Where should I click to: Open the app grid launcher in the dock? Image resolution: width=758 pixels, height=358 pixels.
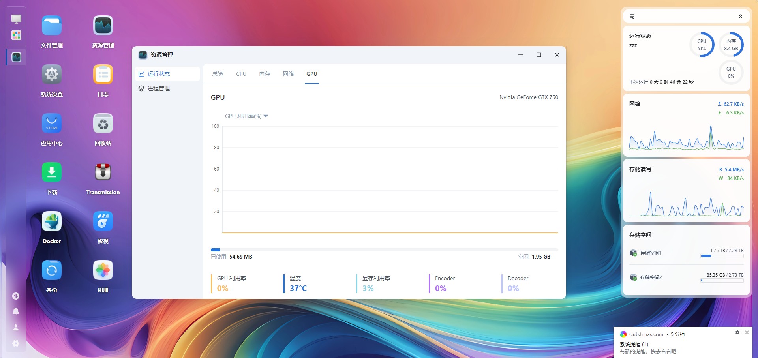coord(16,35)
